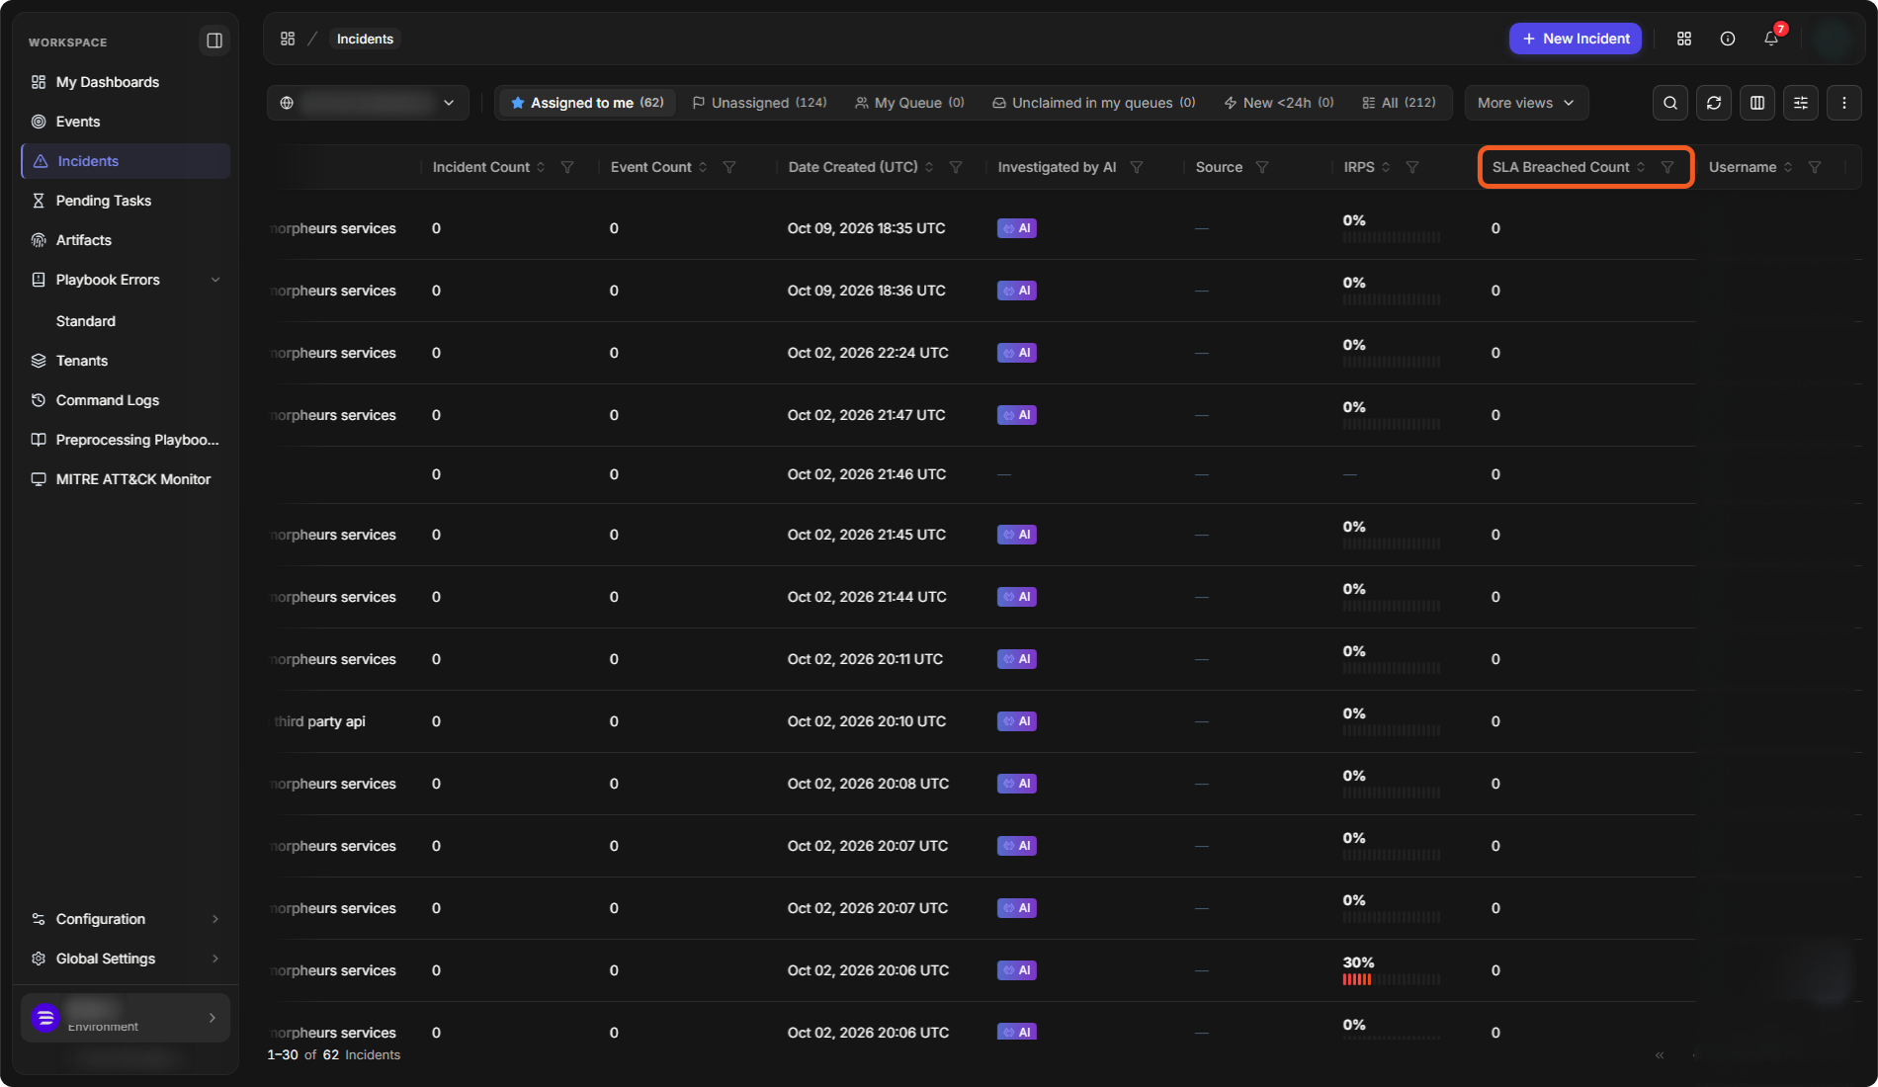The height and width of the screenshot is (1087, 1878).
Task: Open Events in sidebar
Action: coord(126,122)
